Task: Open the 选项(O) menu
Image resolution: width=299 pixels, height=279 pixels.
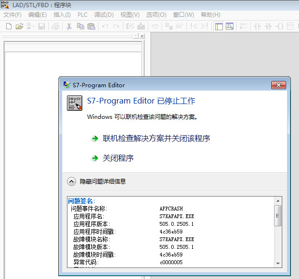Action: [x=156, y=15]
